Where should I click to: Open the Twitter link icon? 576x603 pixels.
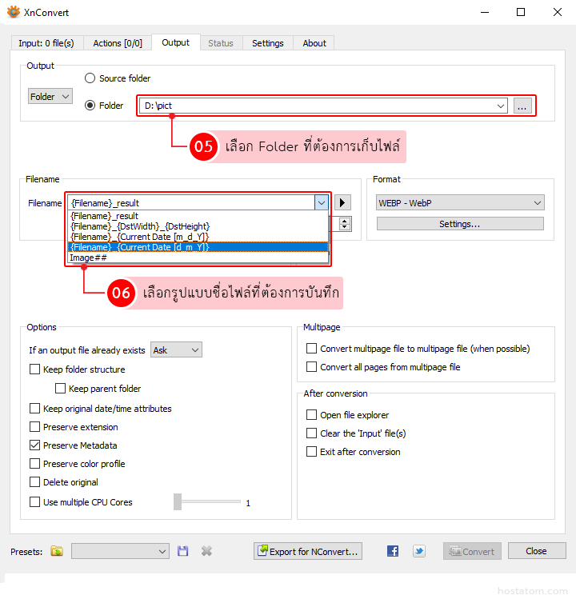pyautogui.click(x=419, y=551)
